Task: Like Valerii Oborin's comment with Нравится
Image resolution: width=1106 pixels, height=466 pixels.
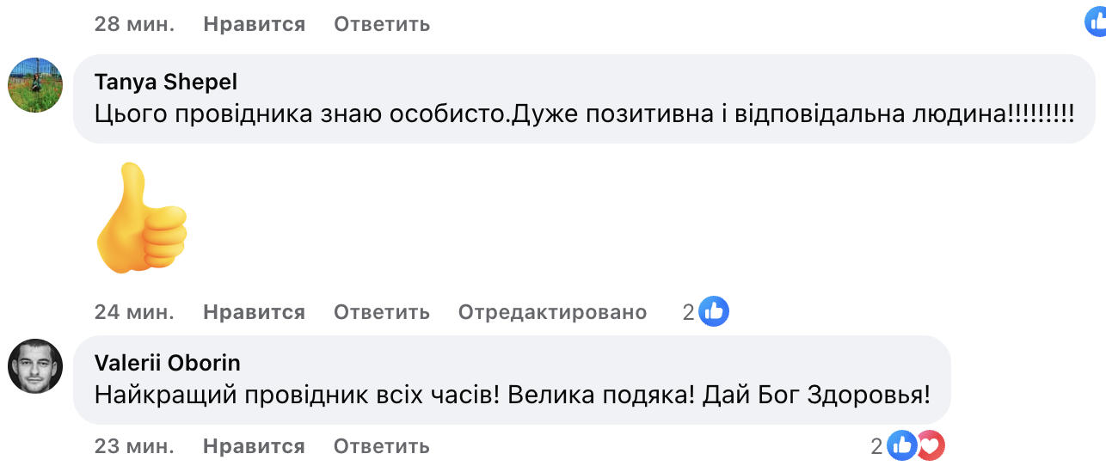Action: point(254,446)
